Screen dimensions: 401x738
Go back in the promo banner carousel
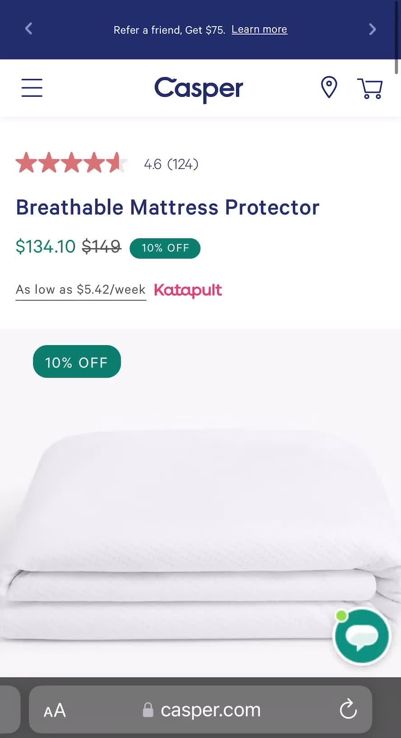coord(28,29)
